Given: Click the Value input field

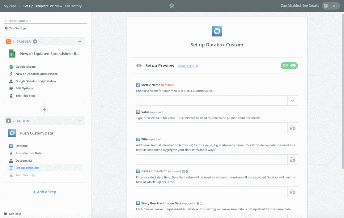Looking at the screenshot, I should (x=212, y=128).
